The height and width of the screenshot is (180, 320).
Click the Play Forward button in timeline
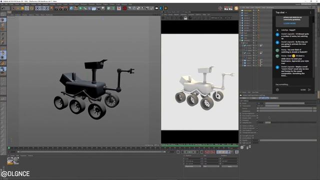pyautogui.click(x=189, y=152)
